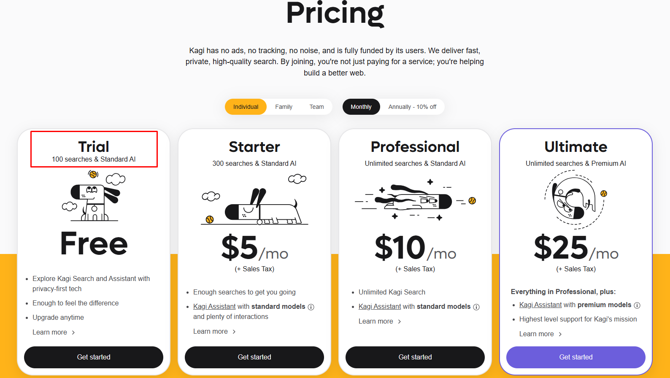The height and width of the screenshot is (378, 670).
Task: Open Kagi Assistant link in Professional plan
Action: (380, 307)
